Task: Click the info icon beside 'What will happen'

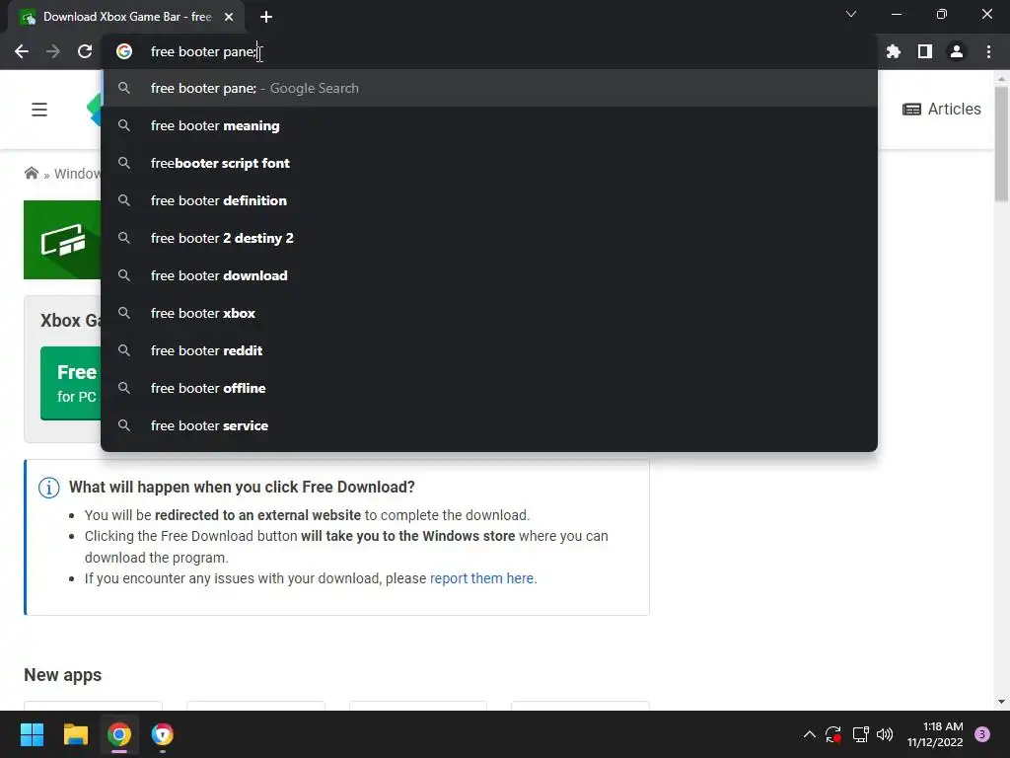Action: coord(49,488)
